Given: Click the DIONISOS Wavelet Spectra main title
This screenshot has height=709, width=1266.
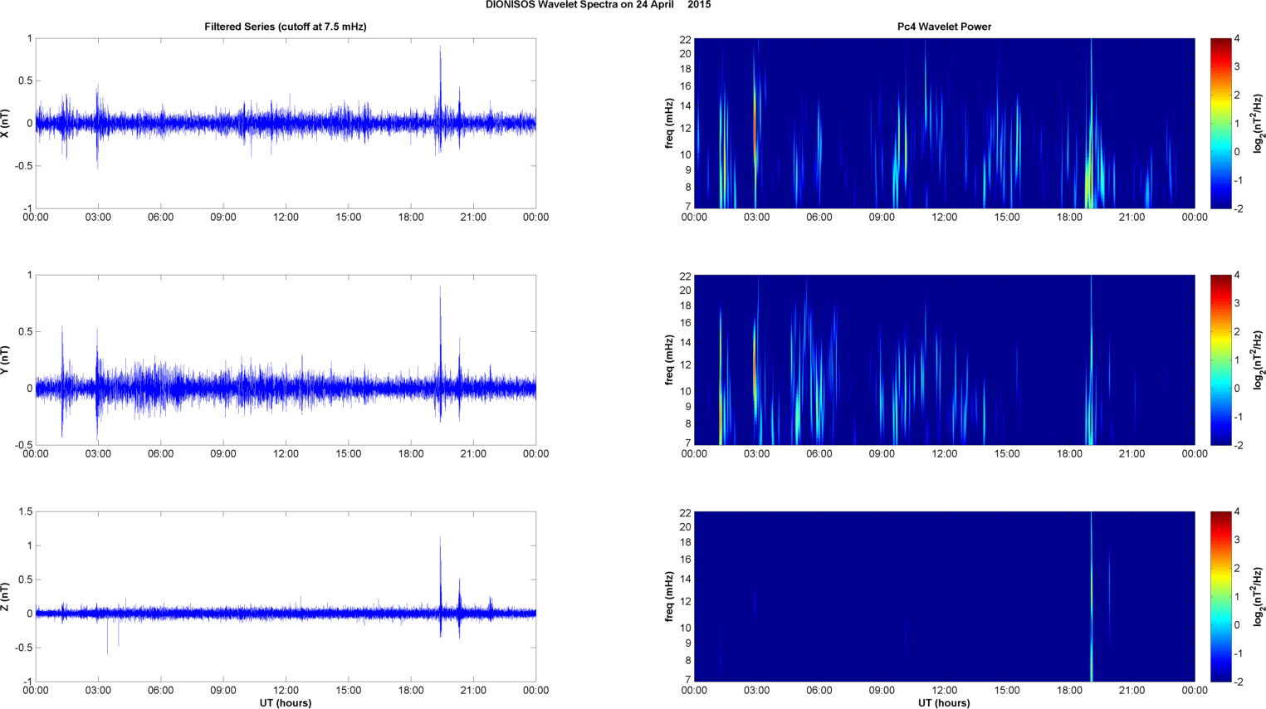Looking at the screenshot, I should point(598,5).
